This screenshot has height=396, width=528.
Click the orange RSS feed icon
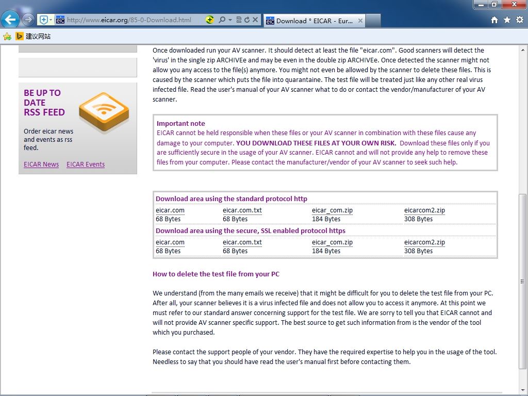coord(104,112)
